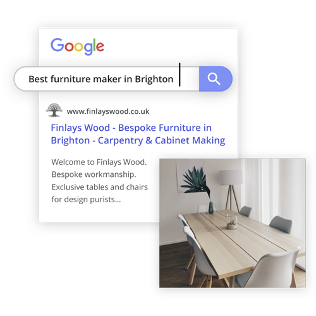This screenshot has width=316, height=316.
Task: Click the dining room photo thumbnail
Action: pos(233,223)
